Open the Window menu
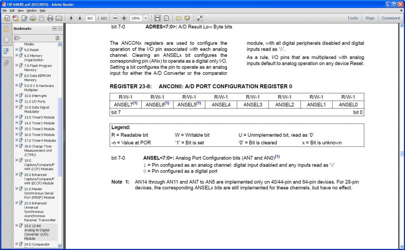The height and width of the screenshot is (250, 405). click(32, 11)
